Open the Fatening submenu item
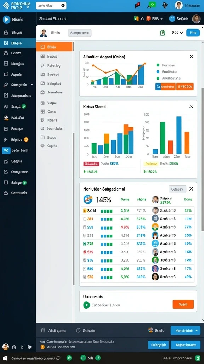This screenshot has height=364, width=204. [x=55, y=65]
